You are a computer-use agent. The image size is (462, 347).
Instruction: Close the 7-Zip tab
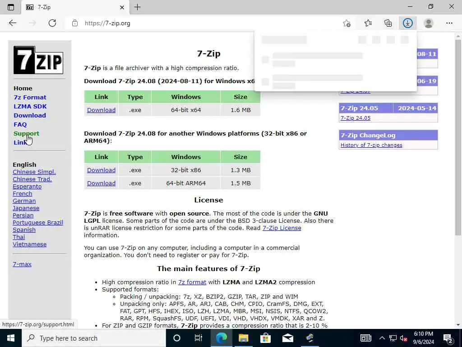pos(122,7)
